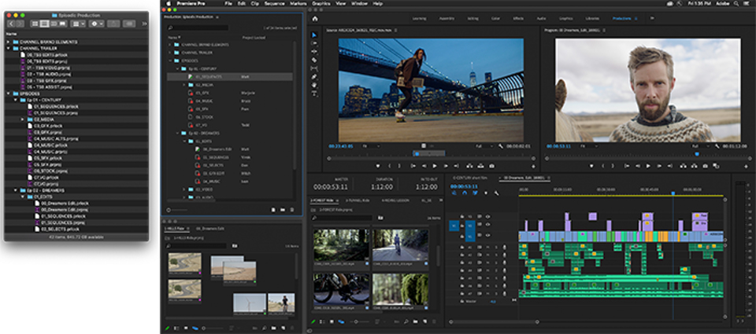The image size is (756, 334).
Task: Select the Selection arrow tool
Action: pos(314,35)
